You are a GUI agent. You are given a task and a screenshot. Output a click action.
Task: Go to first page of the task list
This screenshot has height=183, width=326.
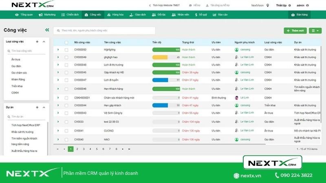pos(58,149)
